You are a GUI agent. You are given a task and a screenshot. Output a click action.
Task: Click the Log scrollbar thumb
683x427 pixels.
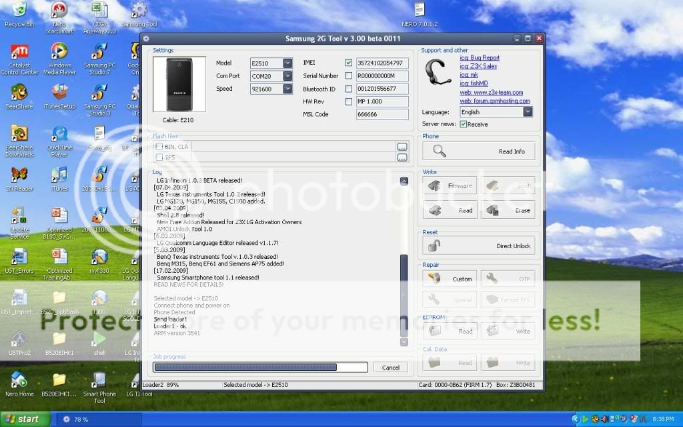(x=404, y=296)
